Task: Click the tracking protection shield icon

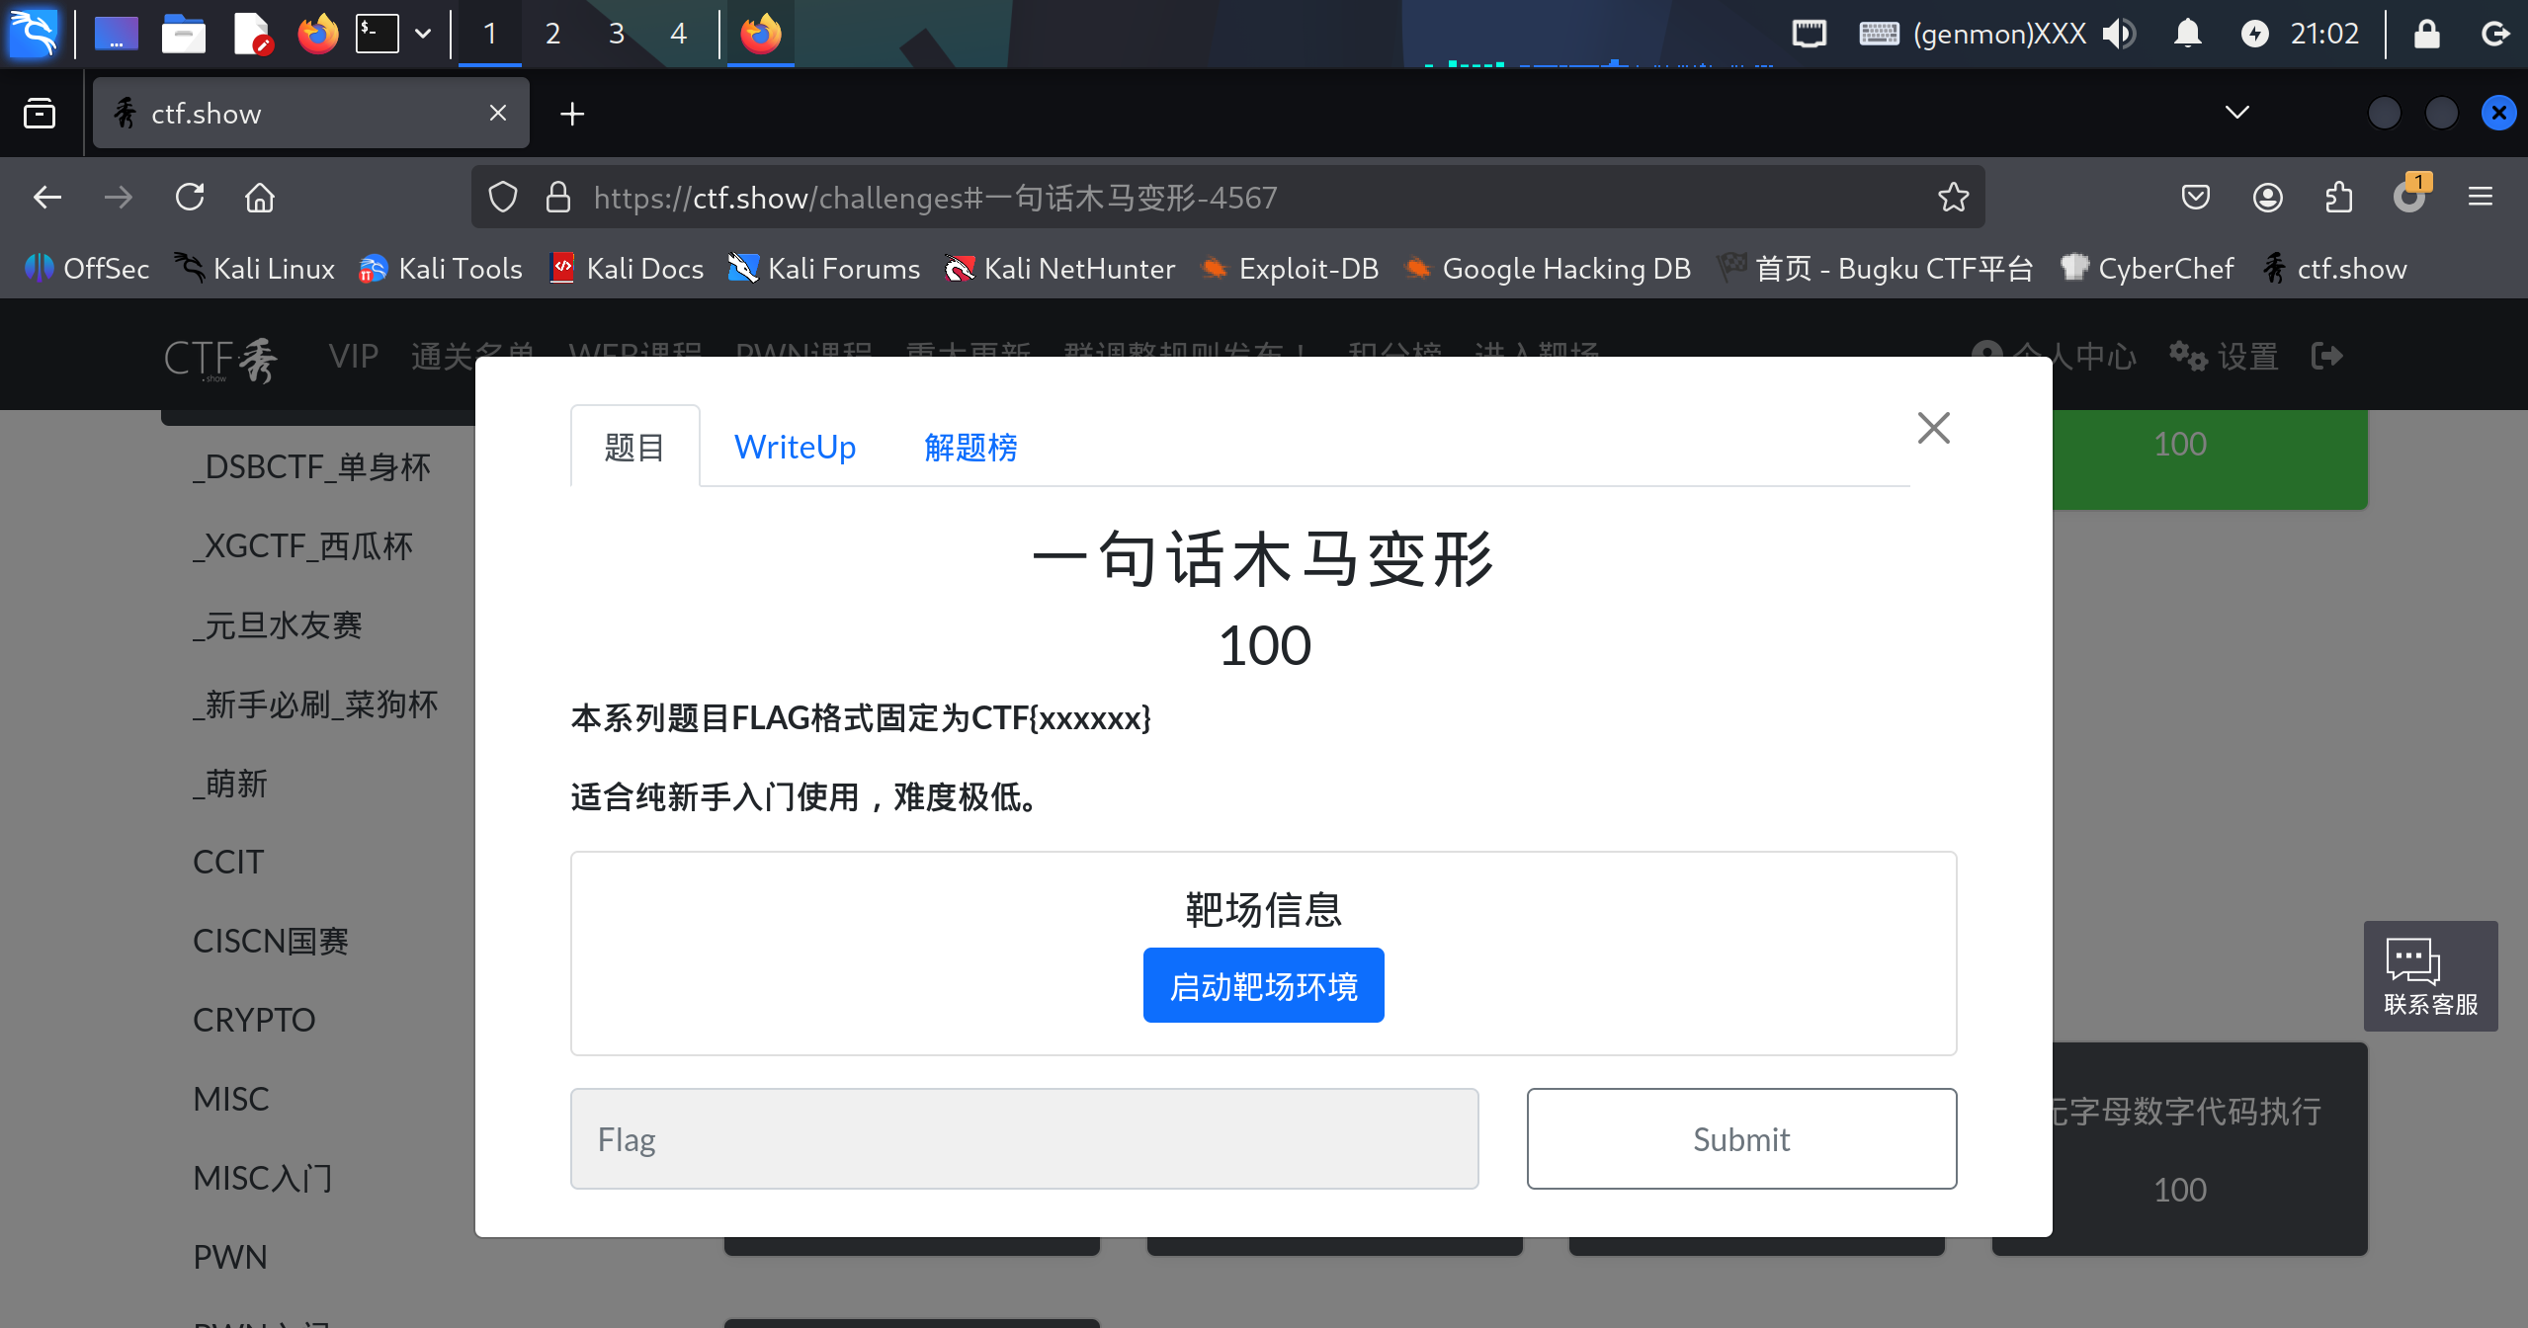Action: (503, 198)
